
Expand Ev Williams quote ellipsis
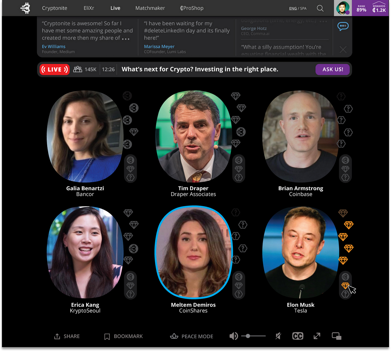click(126, 39)
